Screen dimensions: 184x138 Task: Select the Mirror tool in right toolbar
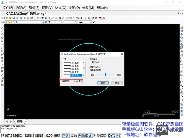click(x=182, y=51)
